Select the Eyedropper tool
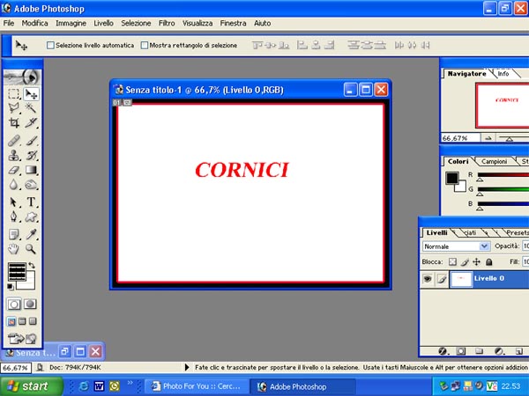Viewport: 529px width, 396px height. pos(31,234)
